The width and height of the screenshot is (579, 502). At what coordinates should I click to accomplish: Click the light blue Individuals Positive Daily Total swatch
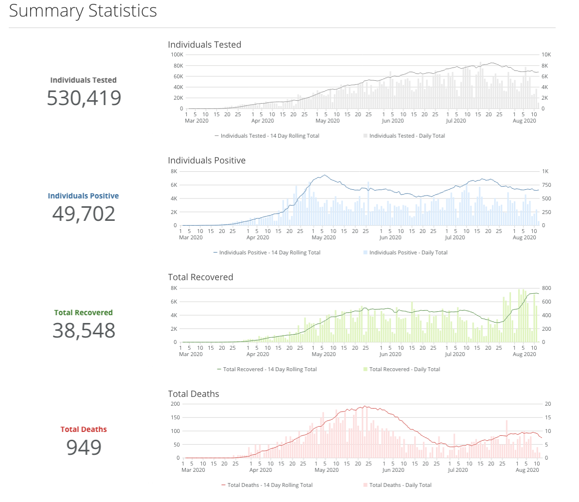(x=365, y=252)
